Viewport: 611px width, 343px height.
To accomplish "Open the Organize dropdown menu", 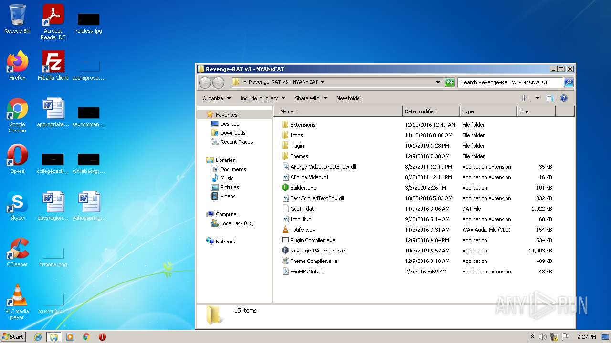I will coord(216,98).
